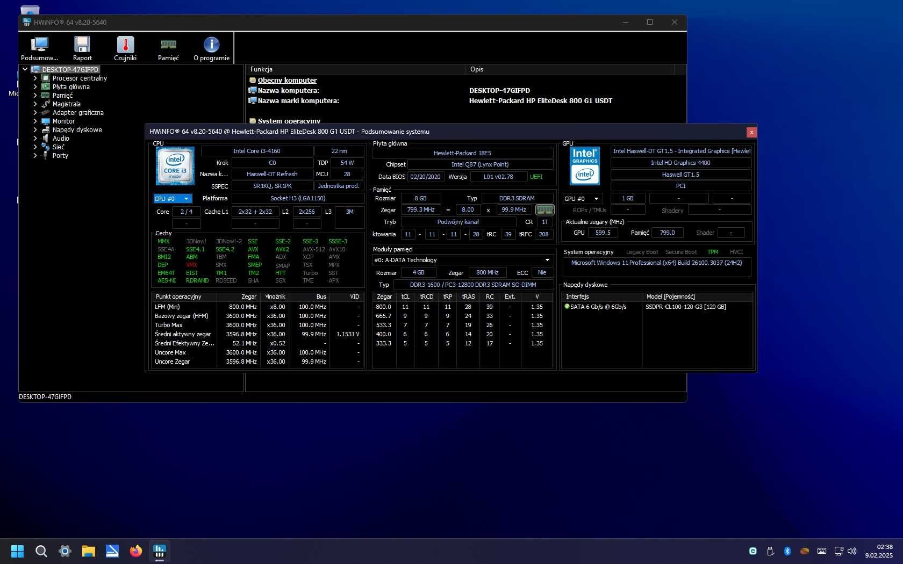Screen dimensions: 903x564
Task: Click the Funkcja column header
Action: tap(355, 69)
